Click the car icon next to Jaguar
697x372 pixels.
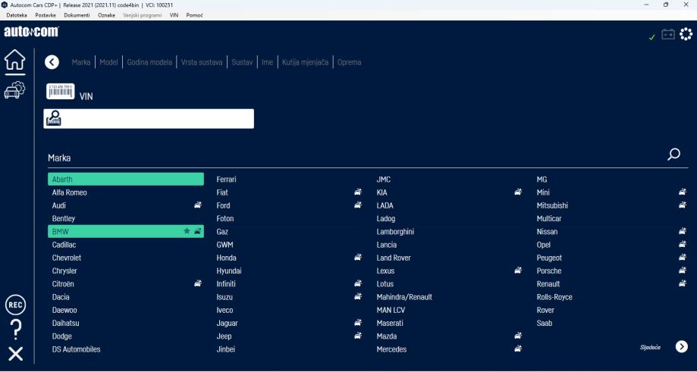click(358, 323)
